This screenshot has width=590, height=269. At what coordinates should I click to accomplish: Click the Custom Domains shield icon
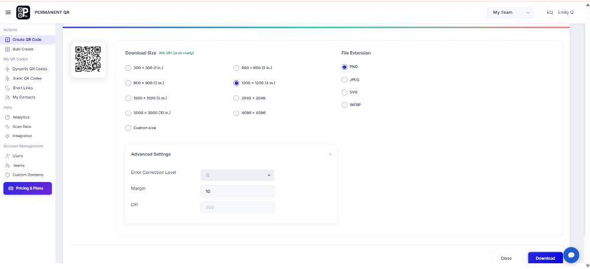[7, 175]
